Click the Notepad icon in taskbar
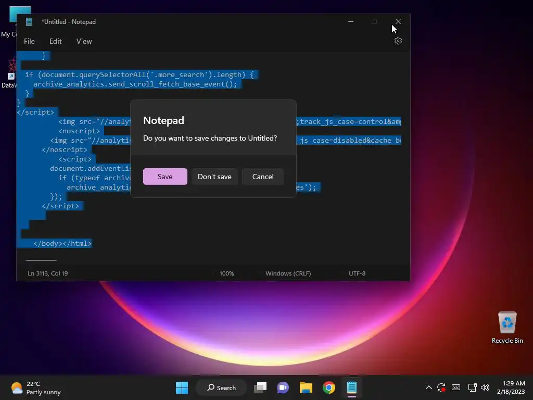Viewport: 533px width, 400px height. pos(352,387)
